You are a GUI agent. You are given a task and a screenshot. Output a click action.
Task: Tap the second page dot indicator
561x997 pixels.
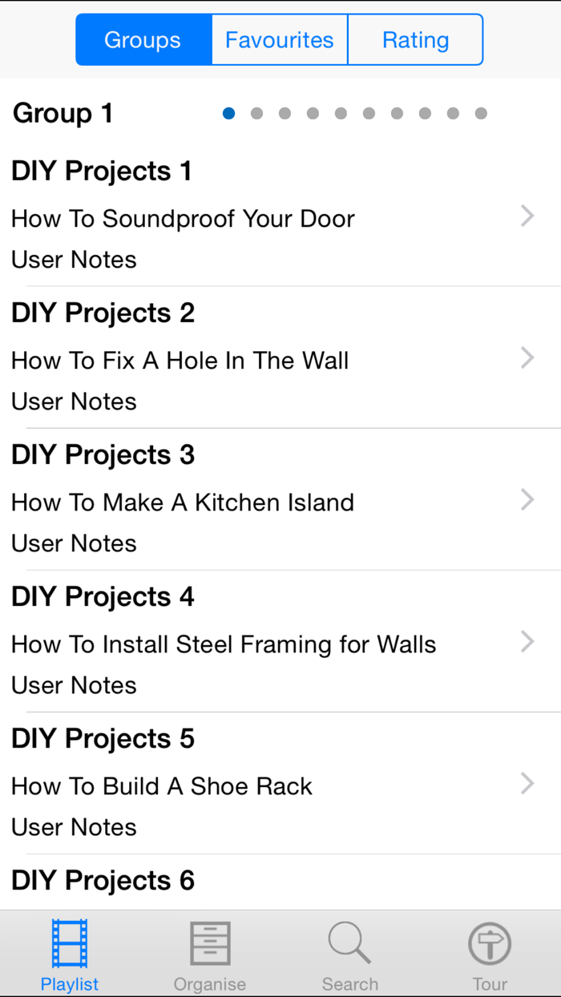(256, 114)
